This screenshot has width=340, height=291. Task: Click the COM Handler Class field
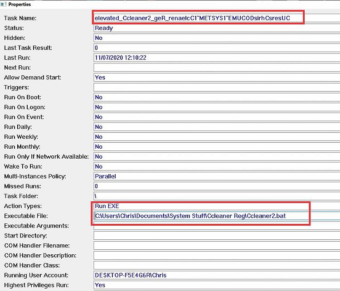(x=217, y=265)
